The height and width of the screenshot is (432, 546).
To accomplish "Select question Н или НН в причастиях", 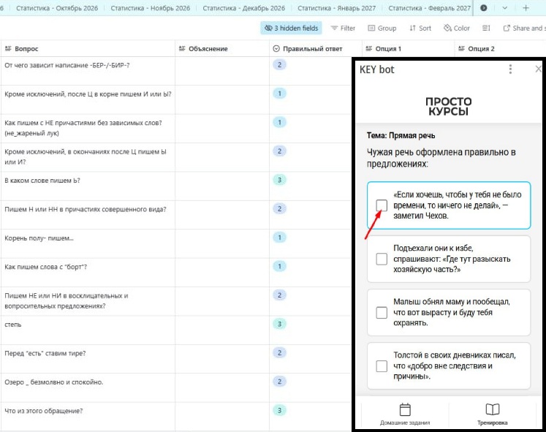I will [x=88, y=215].
